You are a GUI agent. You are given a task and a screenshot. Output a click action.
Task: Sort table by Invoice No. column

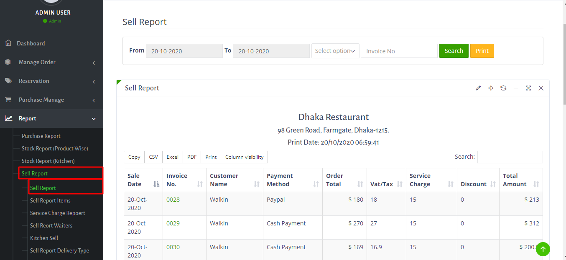(184, 180)
